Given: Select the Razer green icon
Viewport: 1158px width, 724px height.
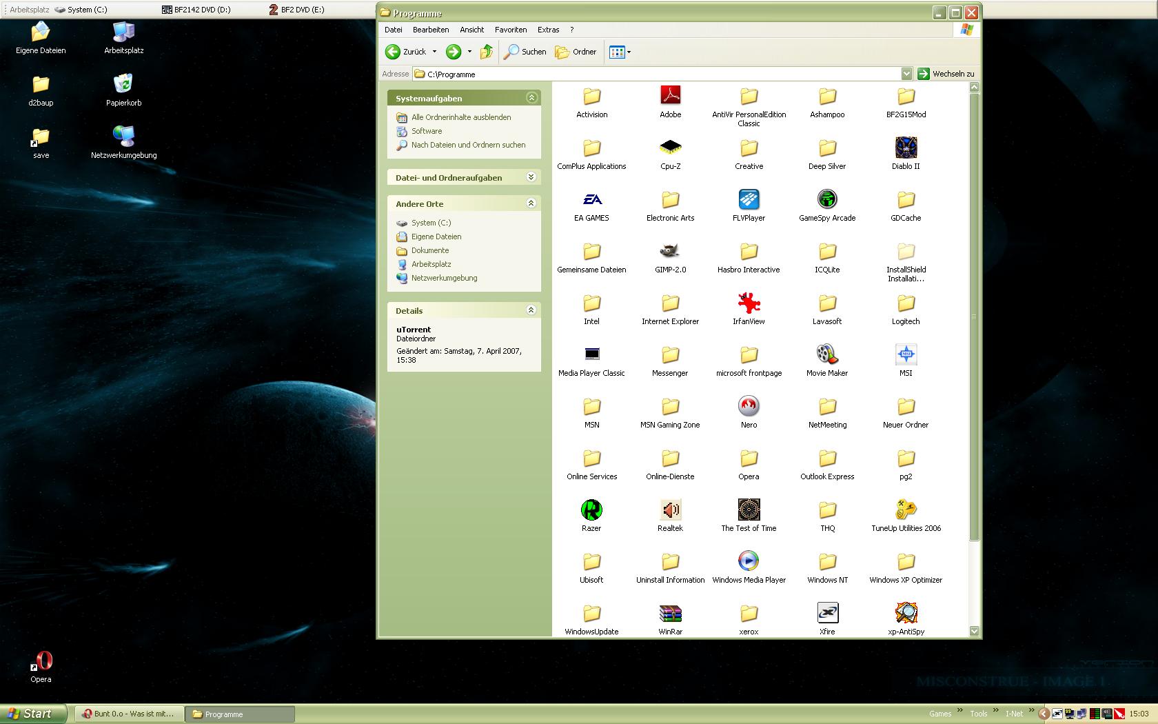Looking at the screenshot, I should [591, 510].
